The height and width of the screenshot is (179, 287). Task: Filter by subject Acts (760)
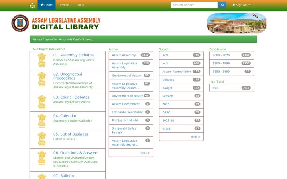(x=165, y=55)
